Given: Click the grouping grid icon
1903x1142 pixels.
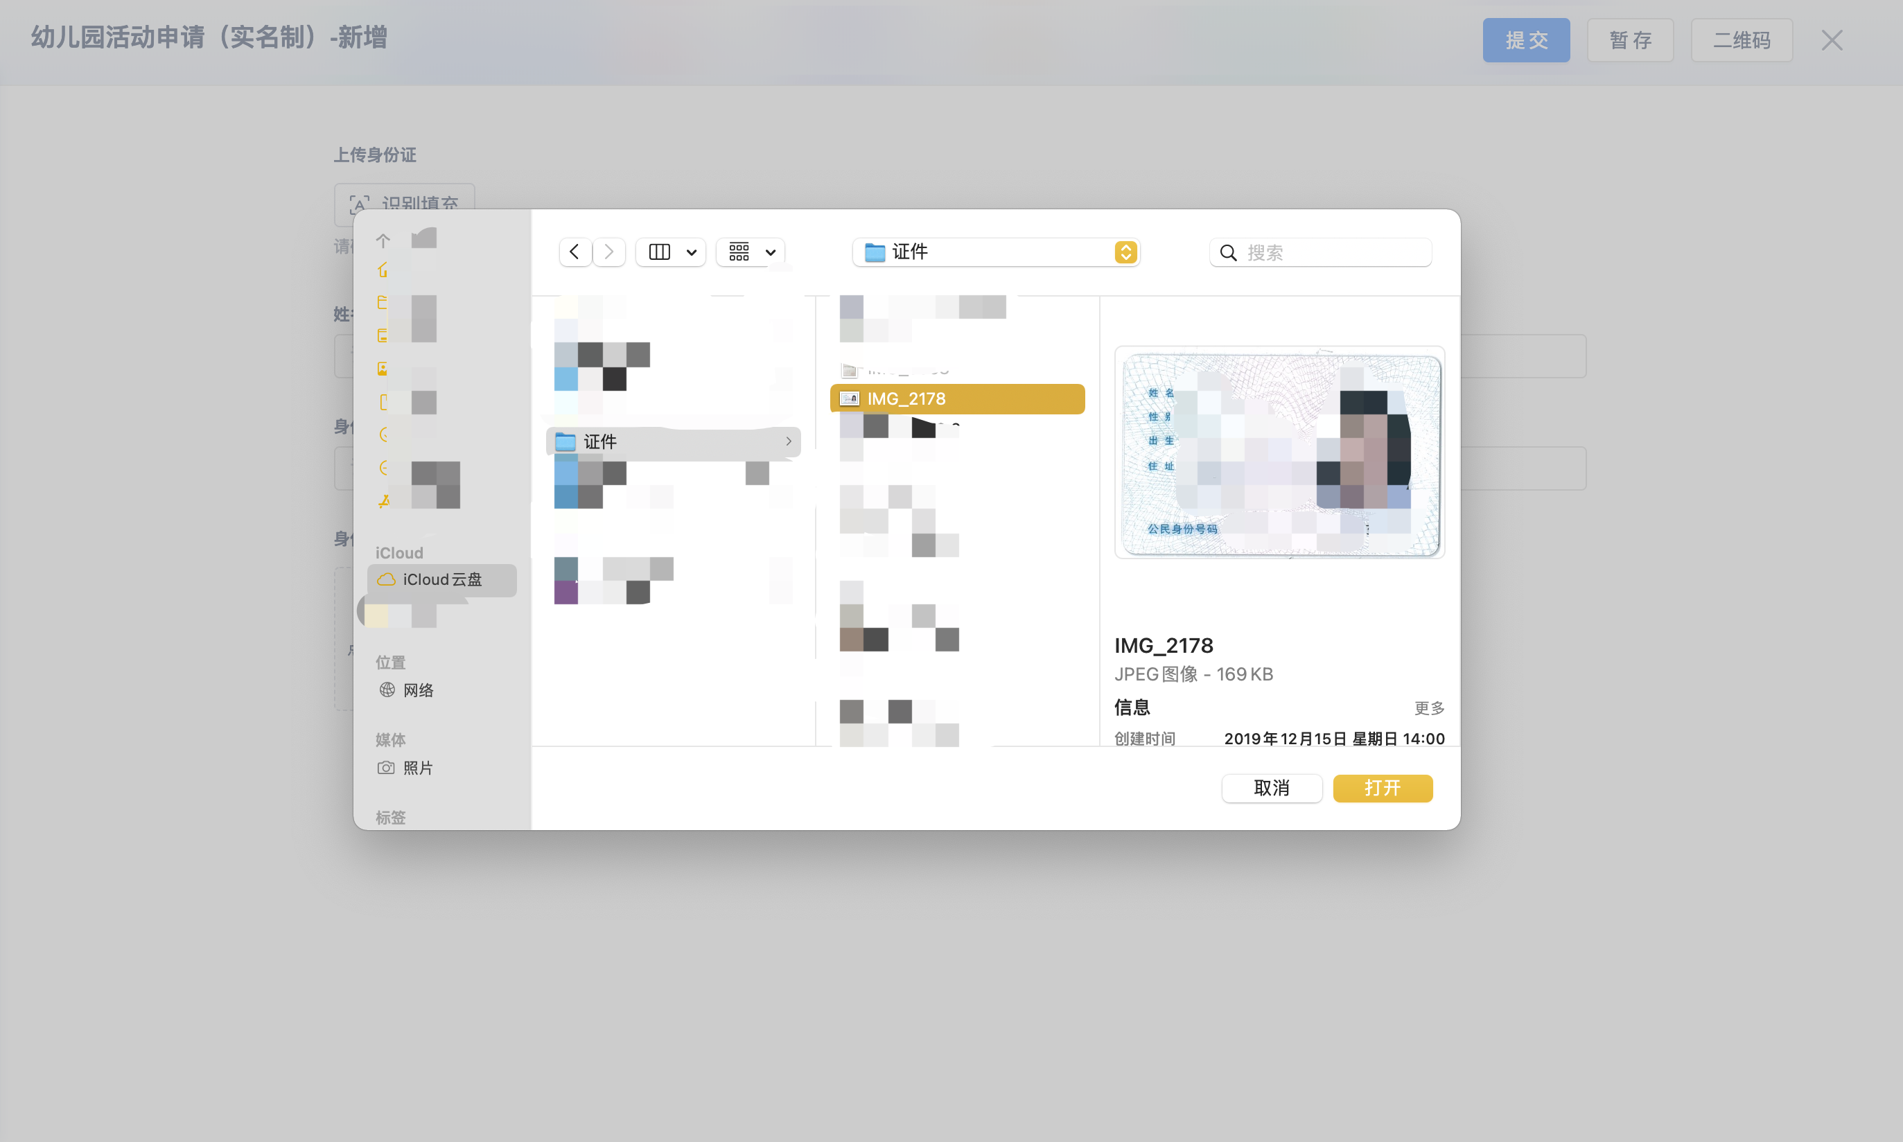Looking at the screenshot, I should 739,252.
